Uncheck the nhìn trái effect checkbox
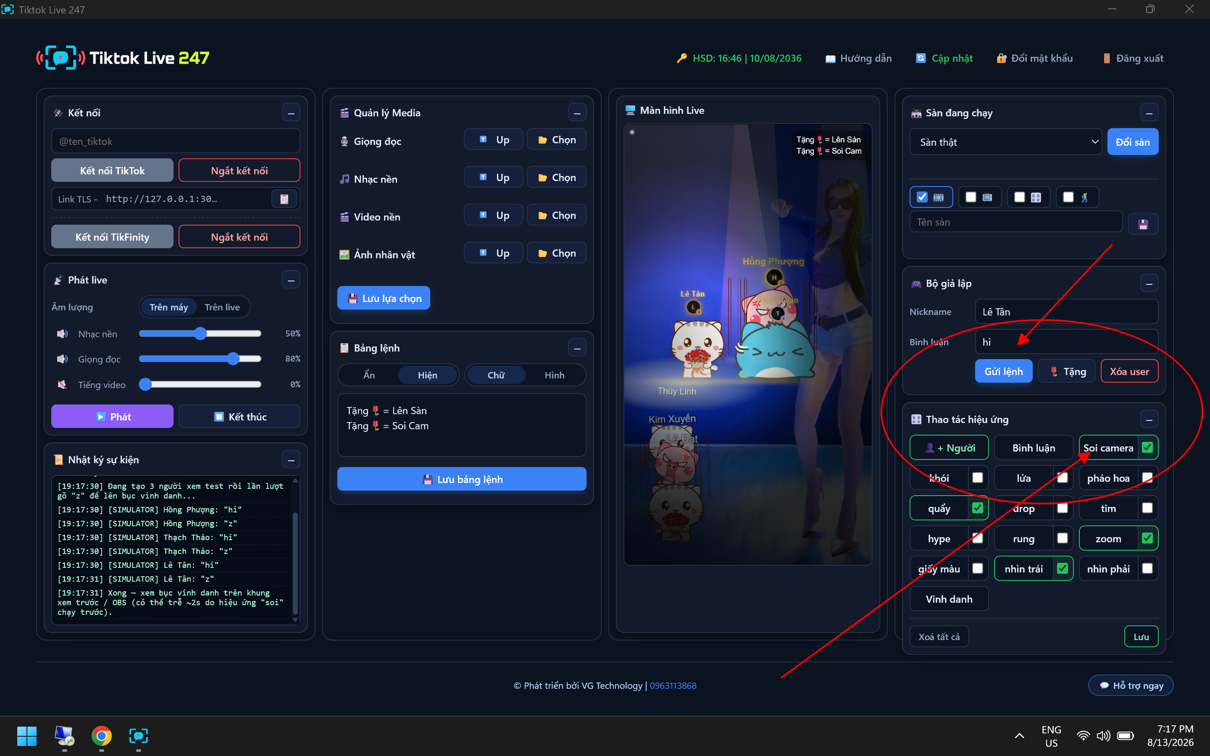Image resolution: width=1210 pixels, height=756 pixels. (x=1063, y=569)
